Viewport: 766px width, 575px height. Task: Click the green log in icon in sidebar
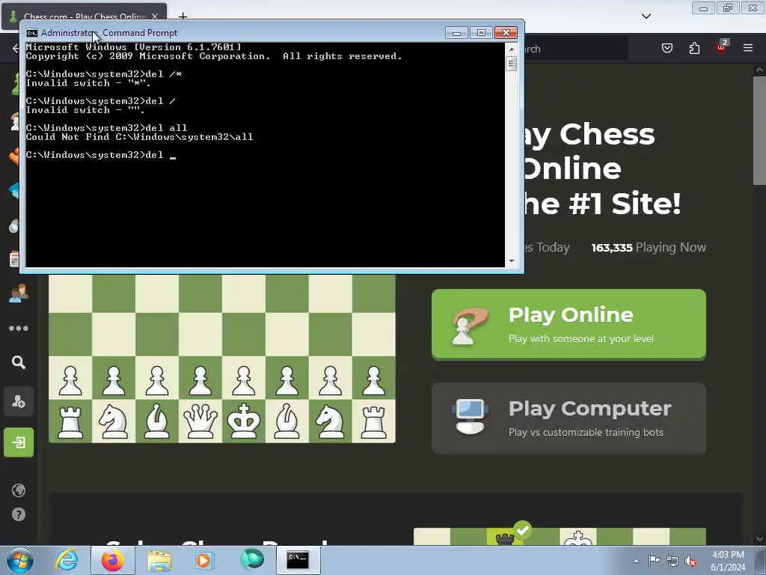coord(19,442)
